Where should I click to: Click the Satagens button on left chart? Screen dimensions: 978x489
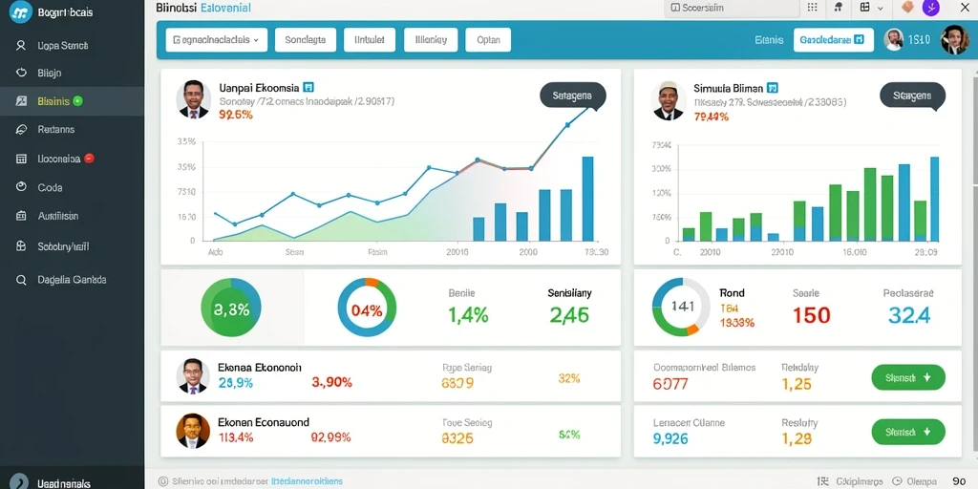point(573,96)
